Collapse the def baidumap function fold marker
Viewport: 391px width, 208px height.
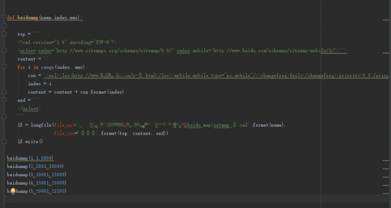(x=4, y=18)
